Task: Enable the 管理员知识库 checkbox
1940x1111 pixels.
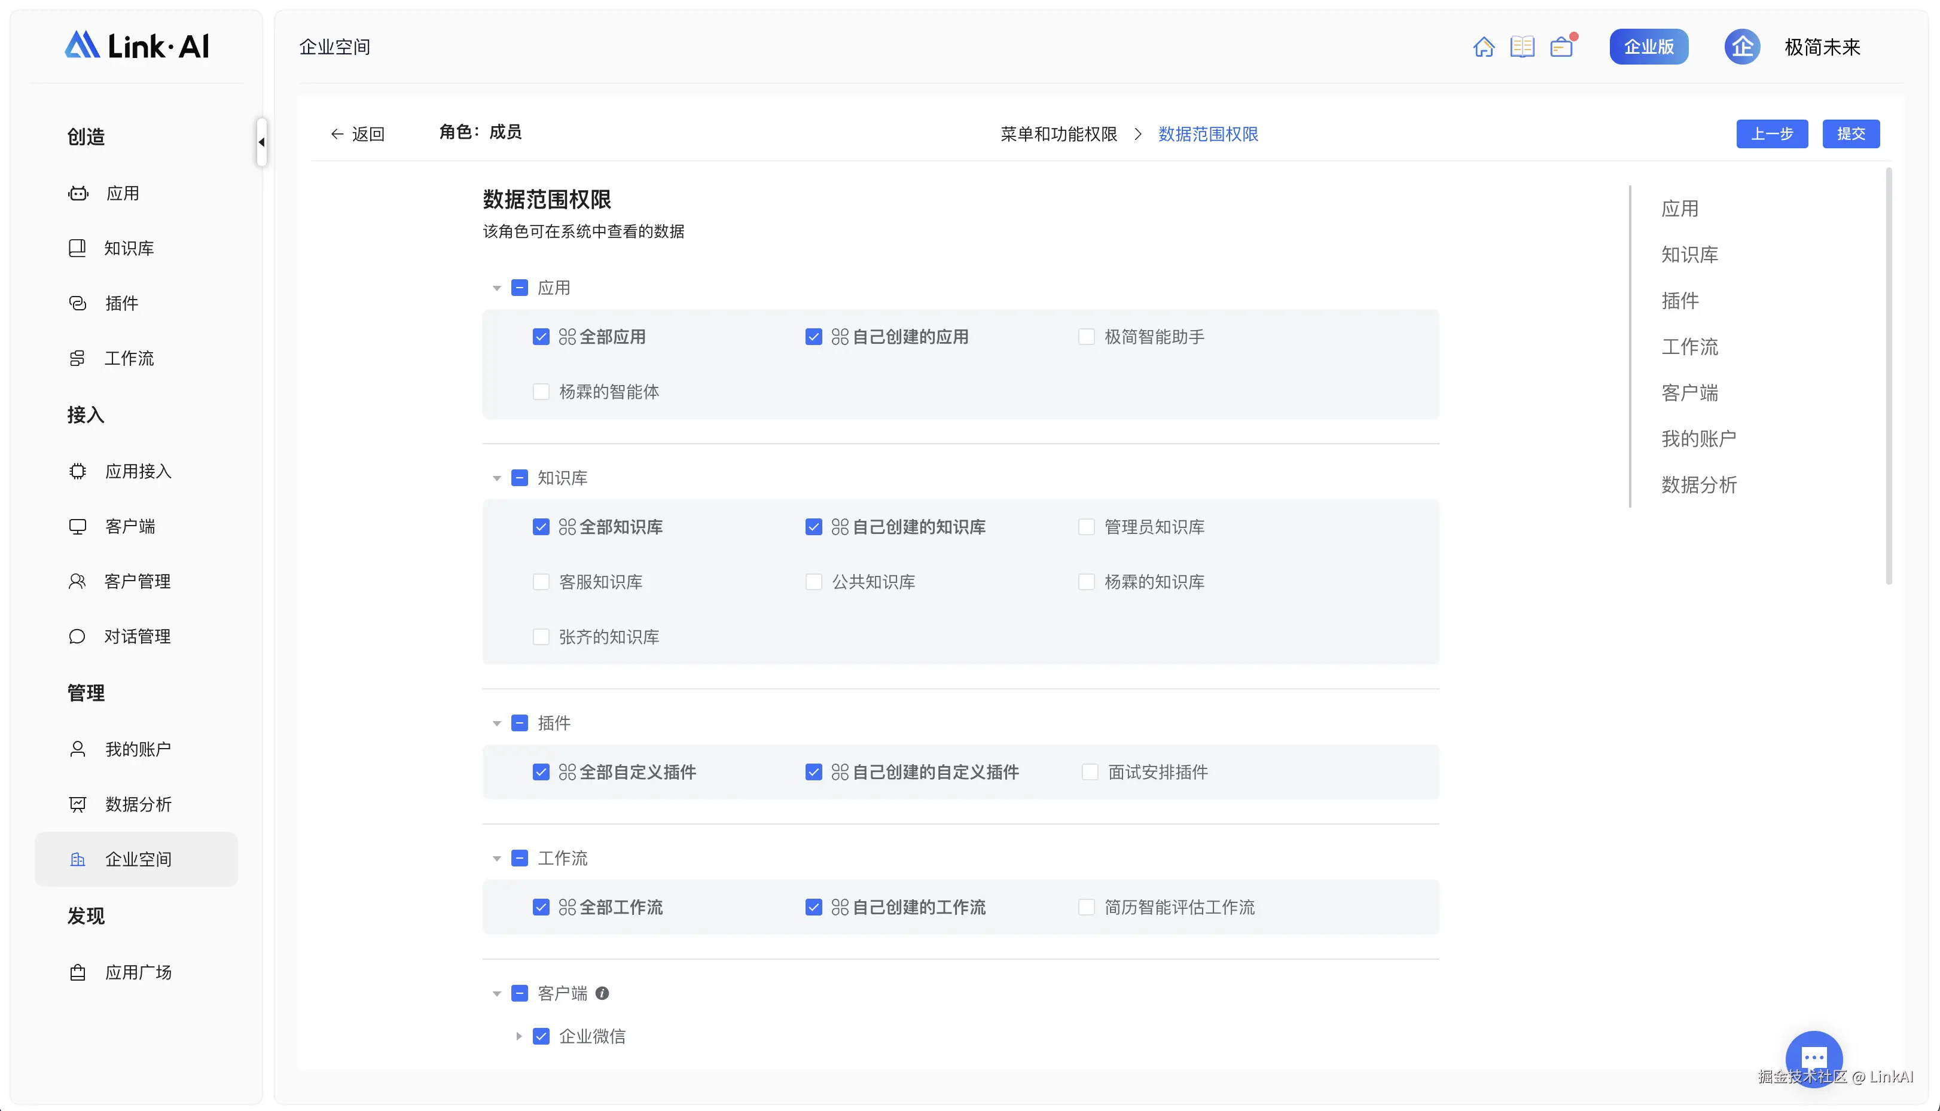Action: tap(1087, 527)
